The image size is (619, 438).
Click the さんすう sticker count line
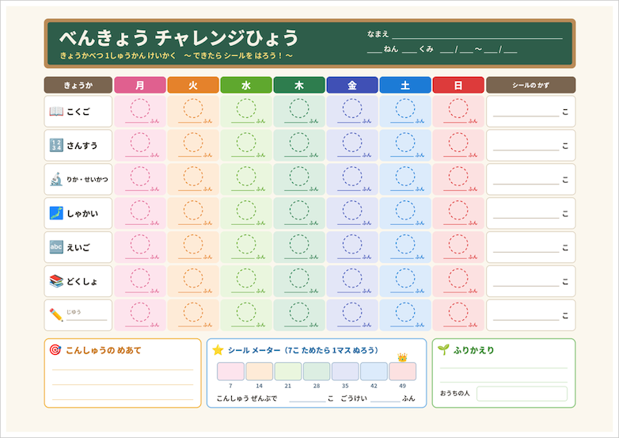coord(526,150)
